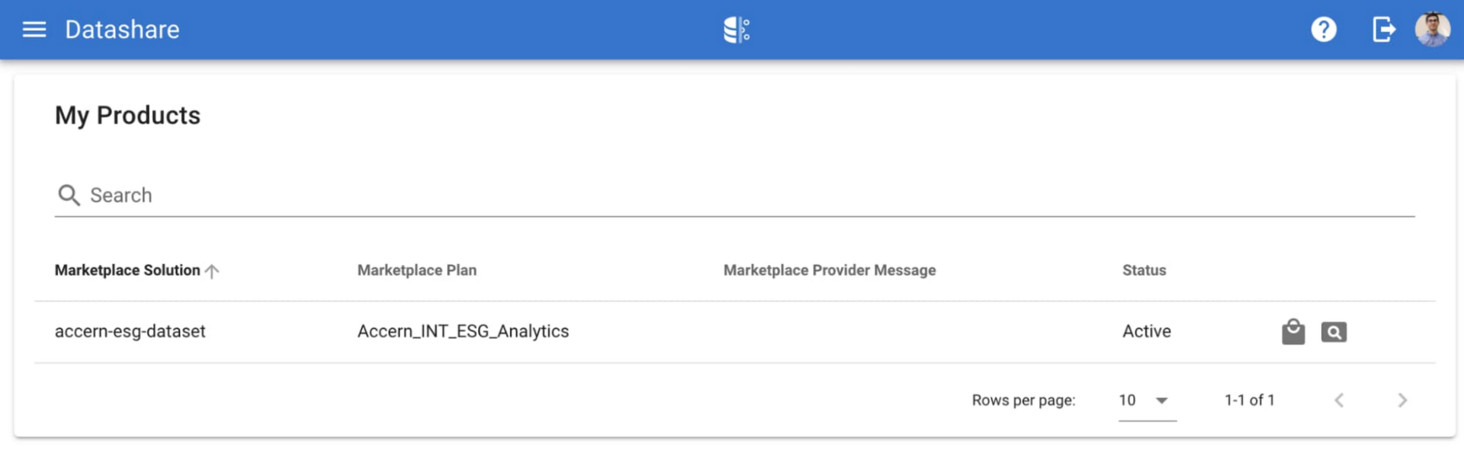The width and height of the screenshot is (1464, 469).
Task: Sort by the Marketplace Plan column header
Action: (416, 270)
